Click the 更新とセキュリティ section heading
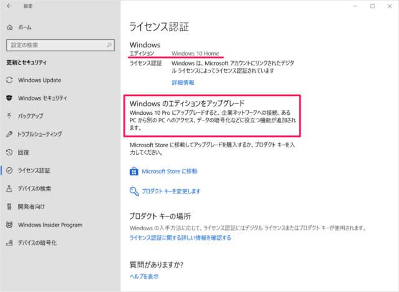Screen dimensions: 399x292 pos(26,62)
